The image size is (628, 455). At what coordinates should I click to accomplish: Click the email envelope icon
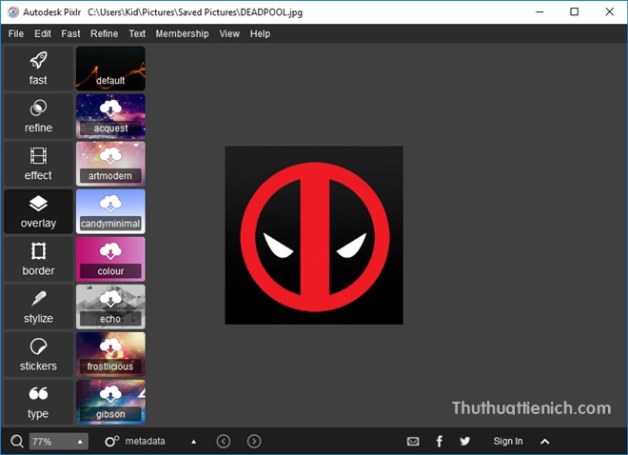coord(413,441)
